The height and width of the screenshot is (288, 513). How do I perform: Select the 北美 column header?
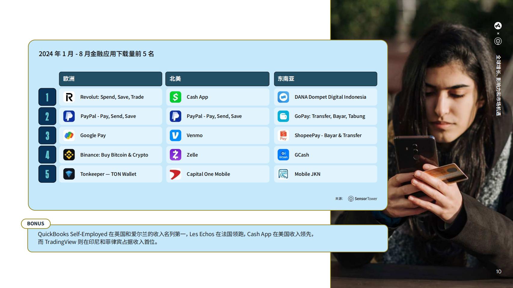217,79
